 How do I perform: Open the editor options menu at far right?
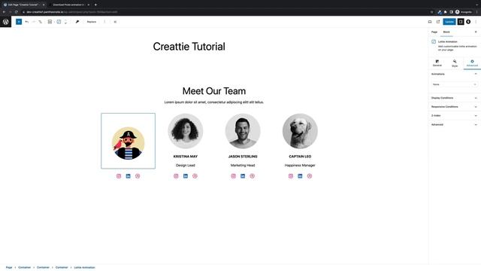(x=476, y=22)
